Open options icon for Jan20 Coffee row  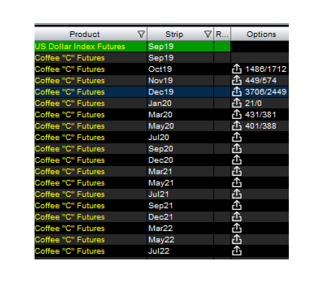[237, 103]
